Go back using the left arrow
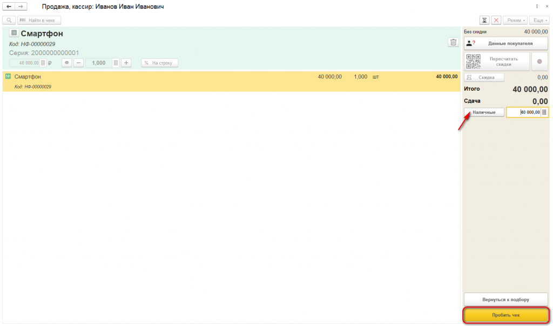Viewport: 553px width, 326px height. click(x=9, y=6)
